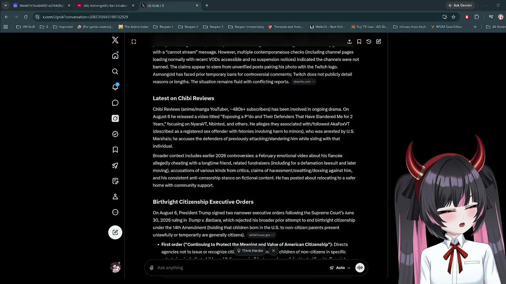Switch to the first 98e4d1676 tab
Viewport: 506px width, 284px height.
[42, 6]
